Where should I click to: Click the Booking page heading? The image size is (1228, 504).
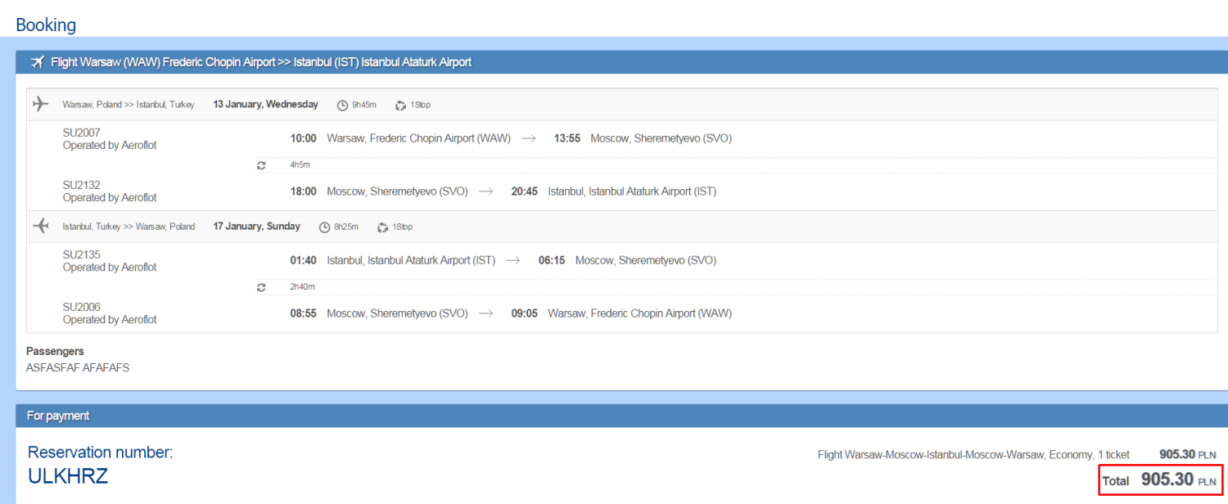click(46, 25)
